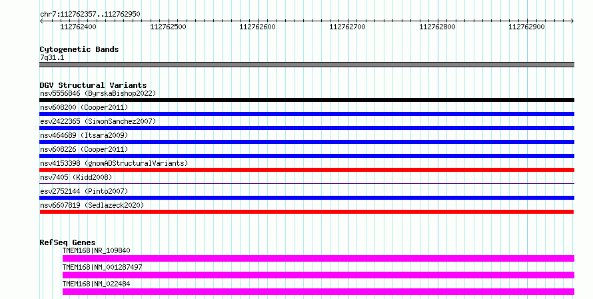
Task: Click nsv464689 (Itsara2009) label
Action: (84, 135)
